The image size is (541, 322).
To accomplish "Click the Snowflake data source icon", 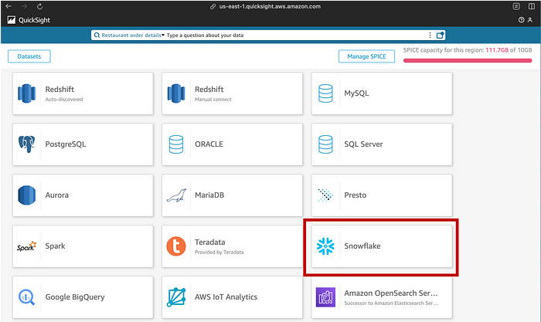I will tap(325, 246).
